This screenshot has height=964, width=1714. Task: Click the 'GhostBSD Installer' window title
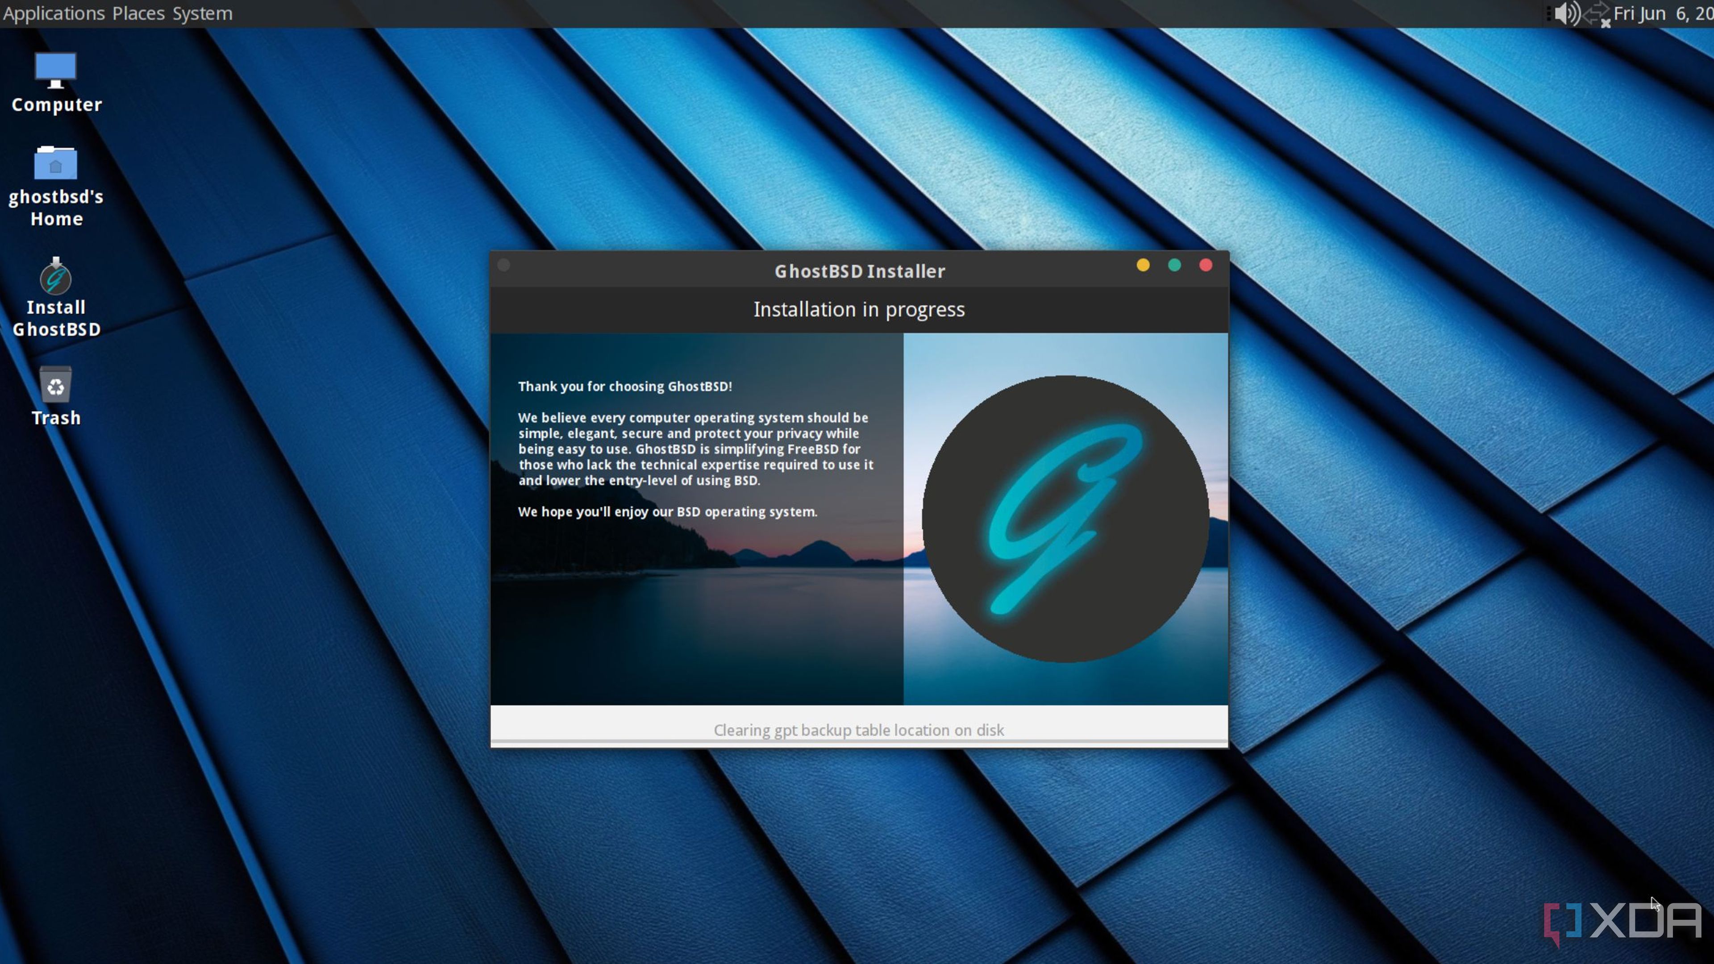tap(859, 271)
